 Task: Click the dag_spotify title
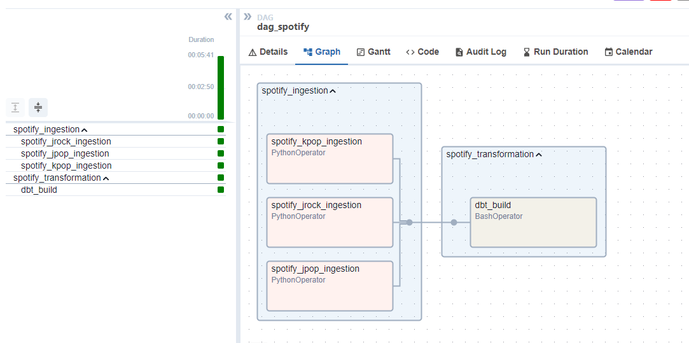pos(283,27)
